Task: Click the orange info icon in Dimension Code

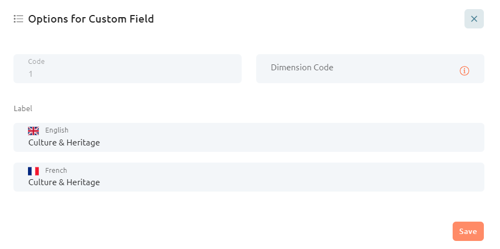Action: [464, 71]
